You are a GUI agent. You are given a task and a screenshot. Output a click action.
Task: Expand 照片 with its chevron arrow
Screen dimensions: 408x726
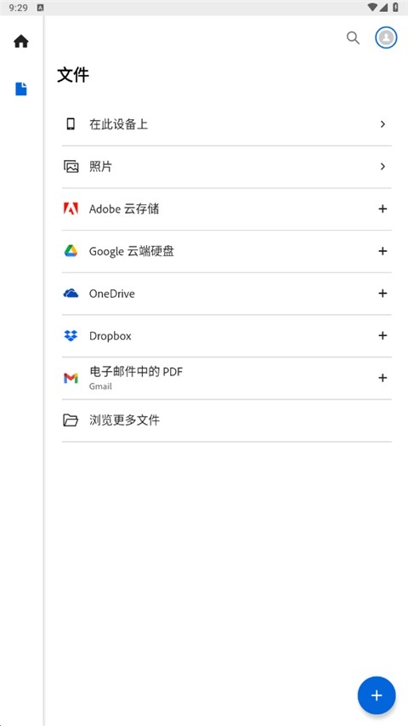click(382, 166)
